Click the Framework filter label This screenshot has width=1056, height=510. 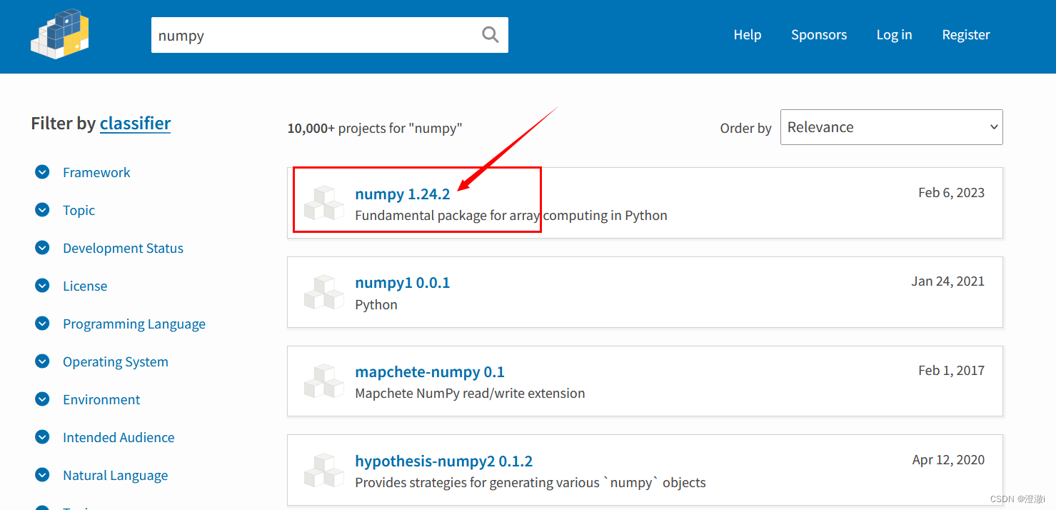point(96,172)
